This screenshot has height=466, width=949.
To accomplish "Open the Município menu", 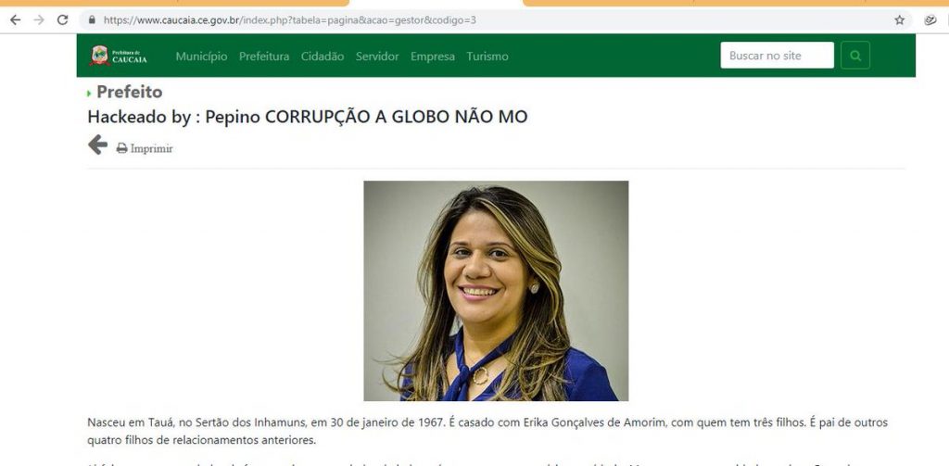I will pyautogui.click(x=201, y=57).
